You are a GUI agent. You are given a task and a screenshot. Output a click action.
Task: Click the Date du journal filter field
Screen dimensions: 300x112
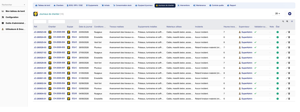tap(85, 22)
